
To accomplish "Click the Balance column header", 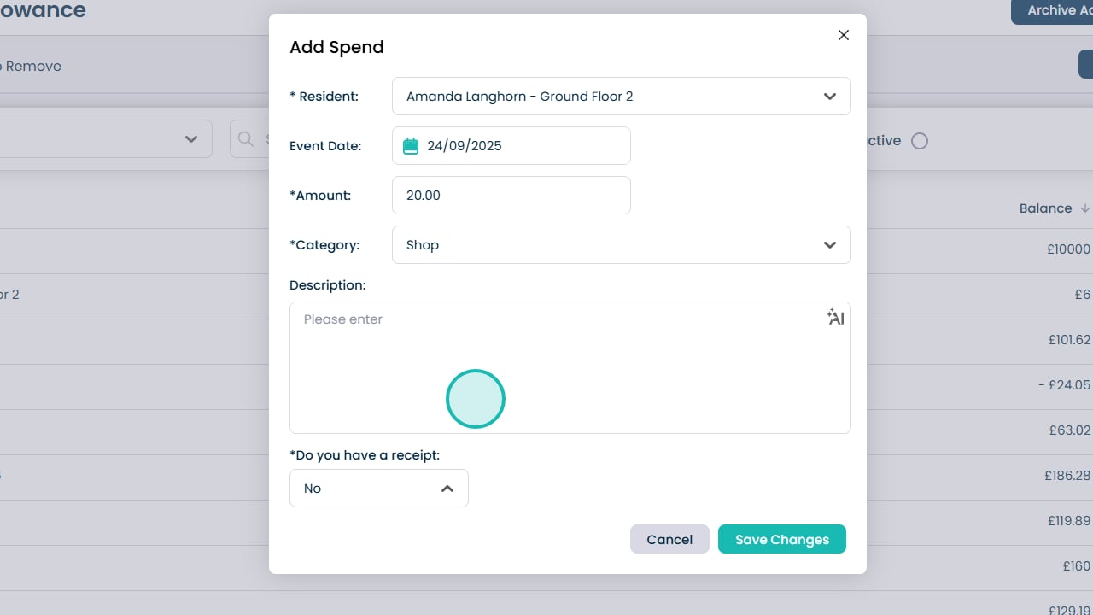I will pyautogui.click(x=1045, y=208).
